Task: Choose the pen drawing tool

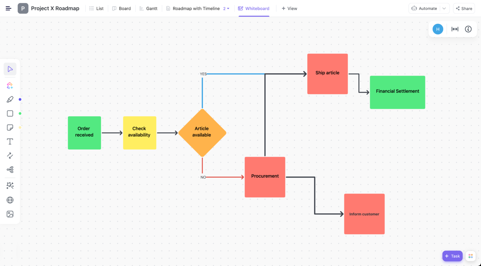Action: point(10,100)
